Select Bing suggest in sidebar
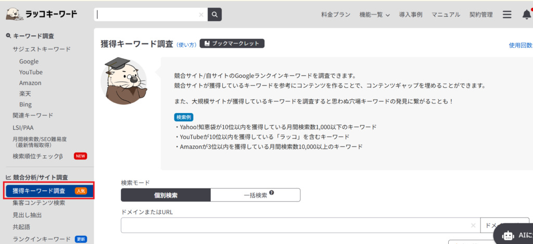 [x=26, y=105]
